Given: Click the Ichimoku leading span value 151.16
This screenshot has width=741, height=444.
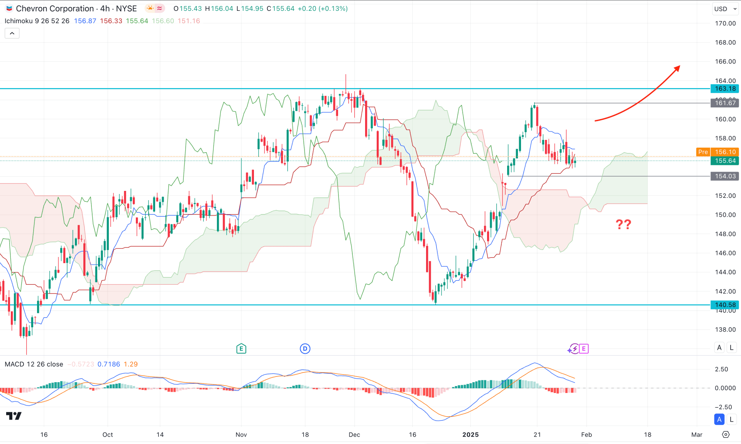Looking at the screenshot, I should [x=189, y=21].
